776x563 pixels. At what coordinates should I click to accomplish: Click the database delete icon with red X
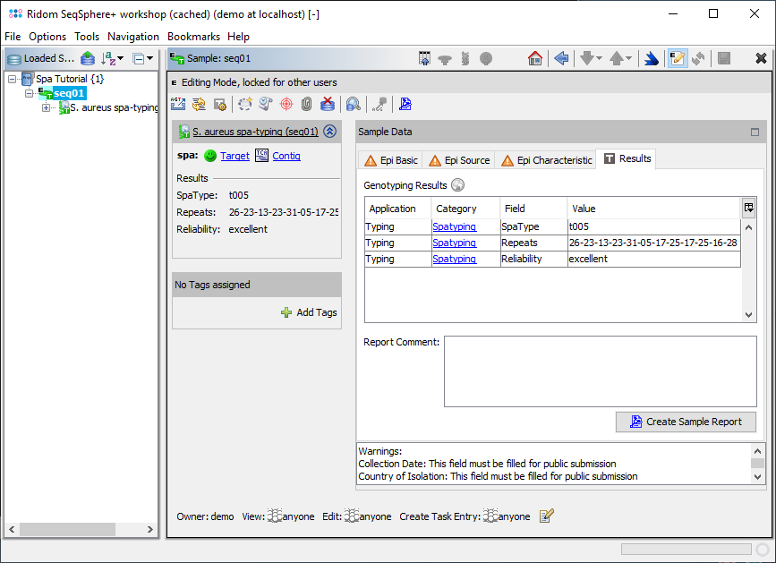point(328,104)
